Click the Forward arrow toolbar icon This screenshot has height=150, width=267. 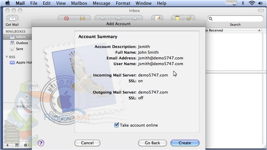(135, 18)
